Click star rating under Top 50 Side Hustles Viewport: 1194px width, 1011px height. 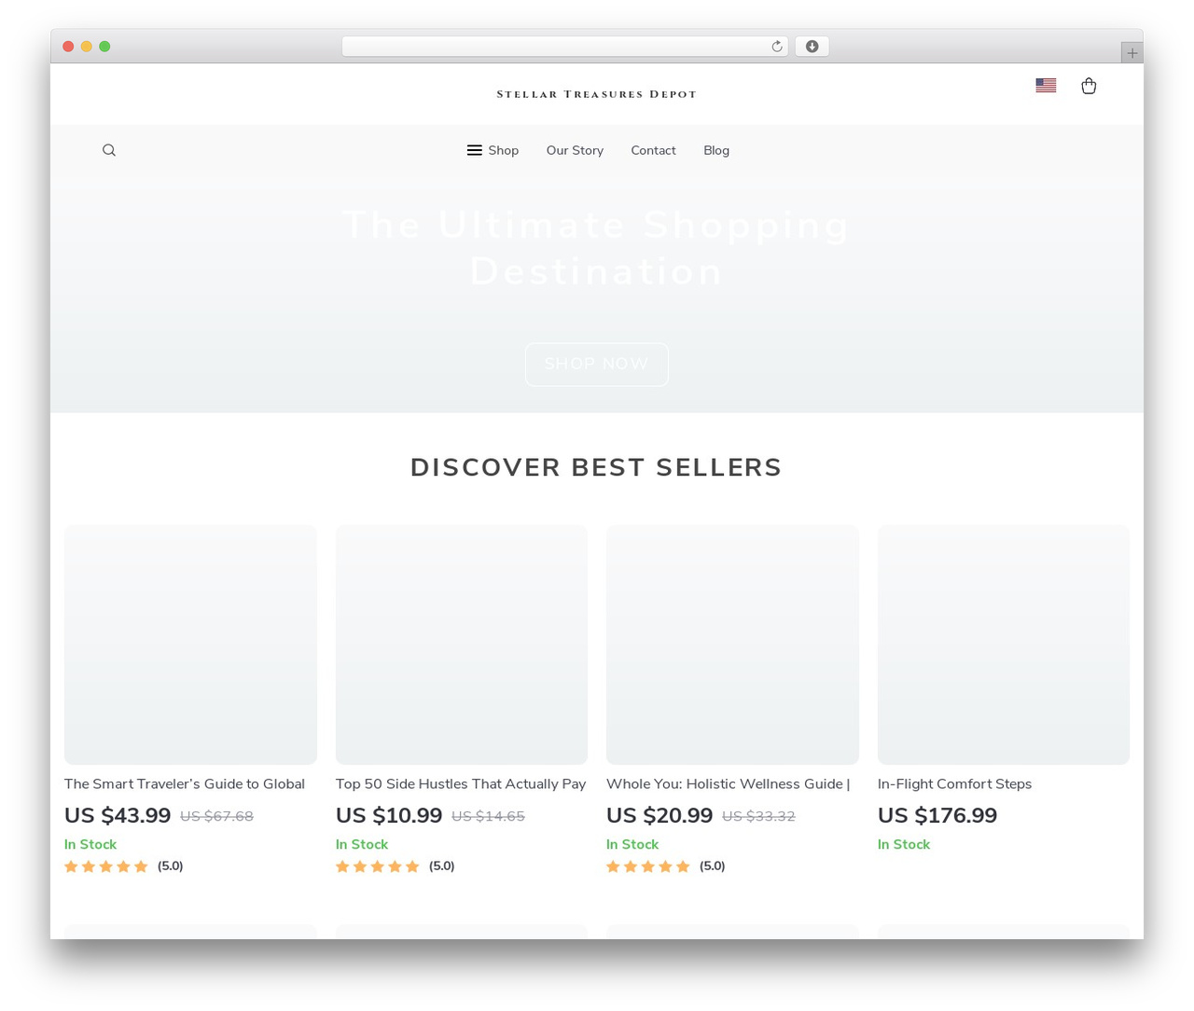(378, 866)
